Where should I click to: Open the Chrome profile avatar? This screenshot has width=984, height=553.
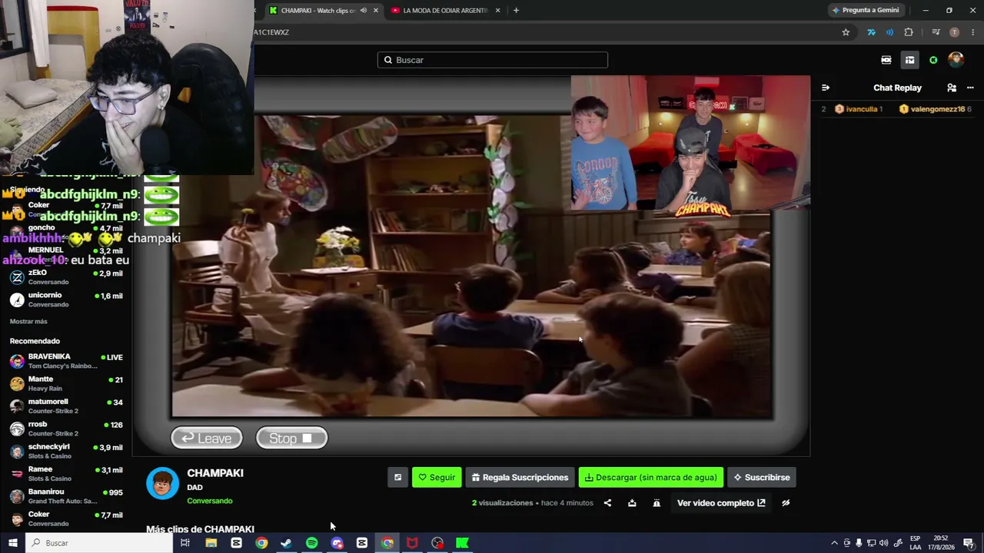click(x=954, y=32)
